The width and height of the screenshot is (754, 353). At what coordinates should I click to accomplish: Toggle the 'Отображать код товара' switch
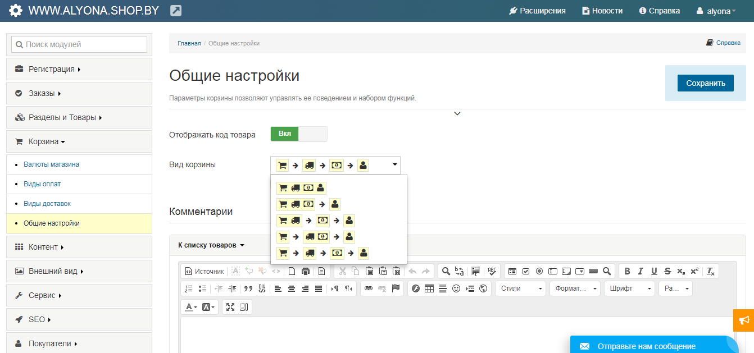tap(298, 134)
